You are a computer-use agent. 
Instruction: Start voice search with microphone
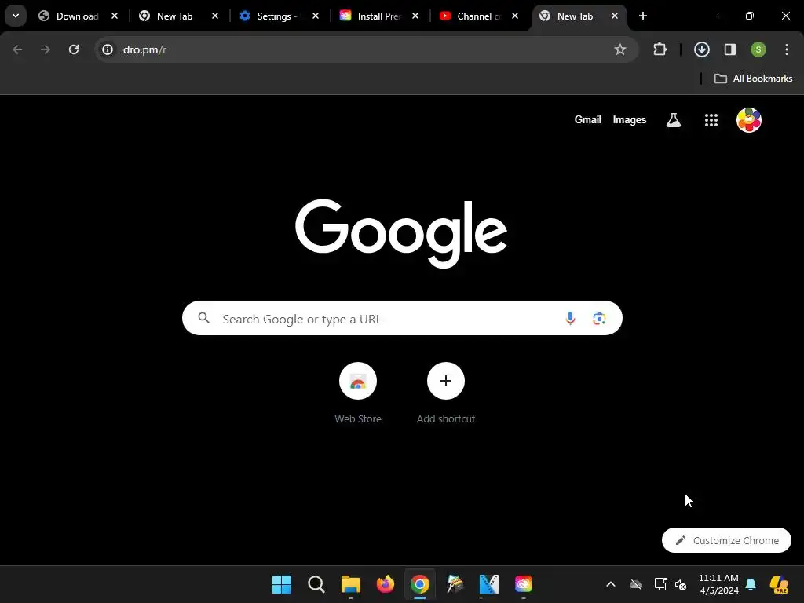point(570,319)
